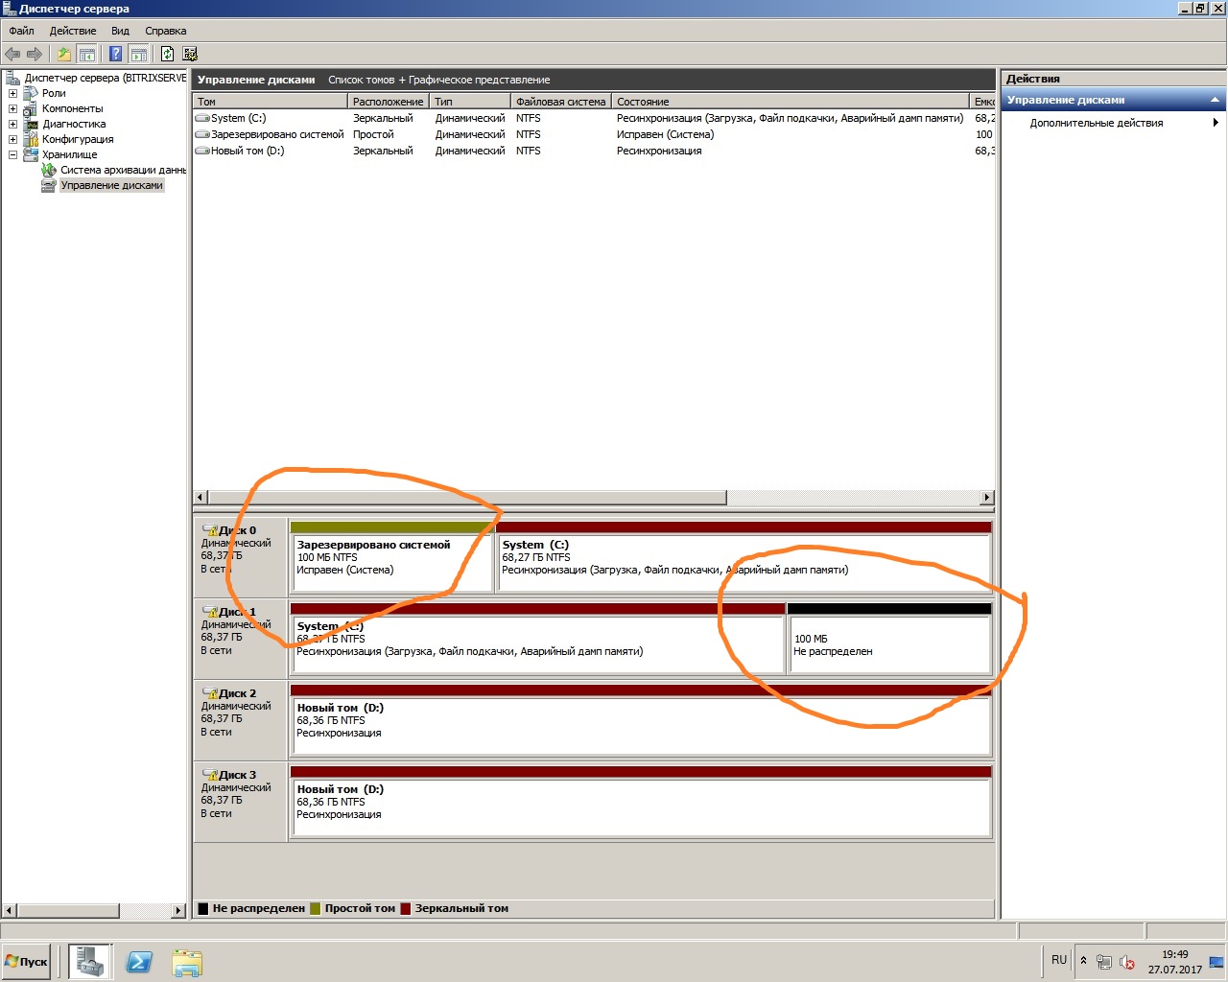
Task: Sort by Файловая система column header
Action: [x=561, y=101]
